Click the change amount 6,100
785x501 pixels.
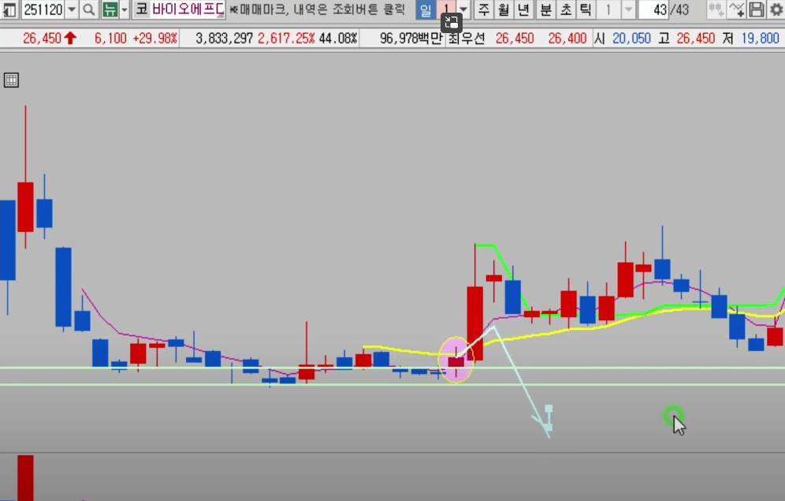pyautogui.click(x=110, y=39)
